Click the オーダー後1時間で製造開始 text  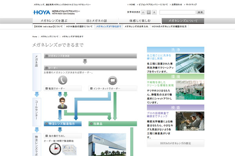coord(59,141)
